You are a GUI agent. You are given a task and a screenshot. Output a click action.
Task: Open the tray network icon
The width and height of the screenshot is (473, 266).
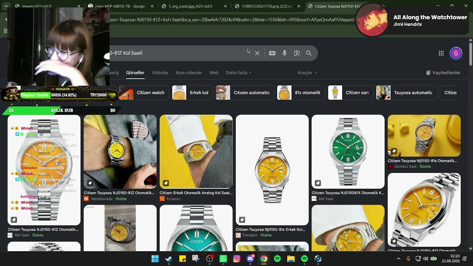tap(418, 259)
